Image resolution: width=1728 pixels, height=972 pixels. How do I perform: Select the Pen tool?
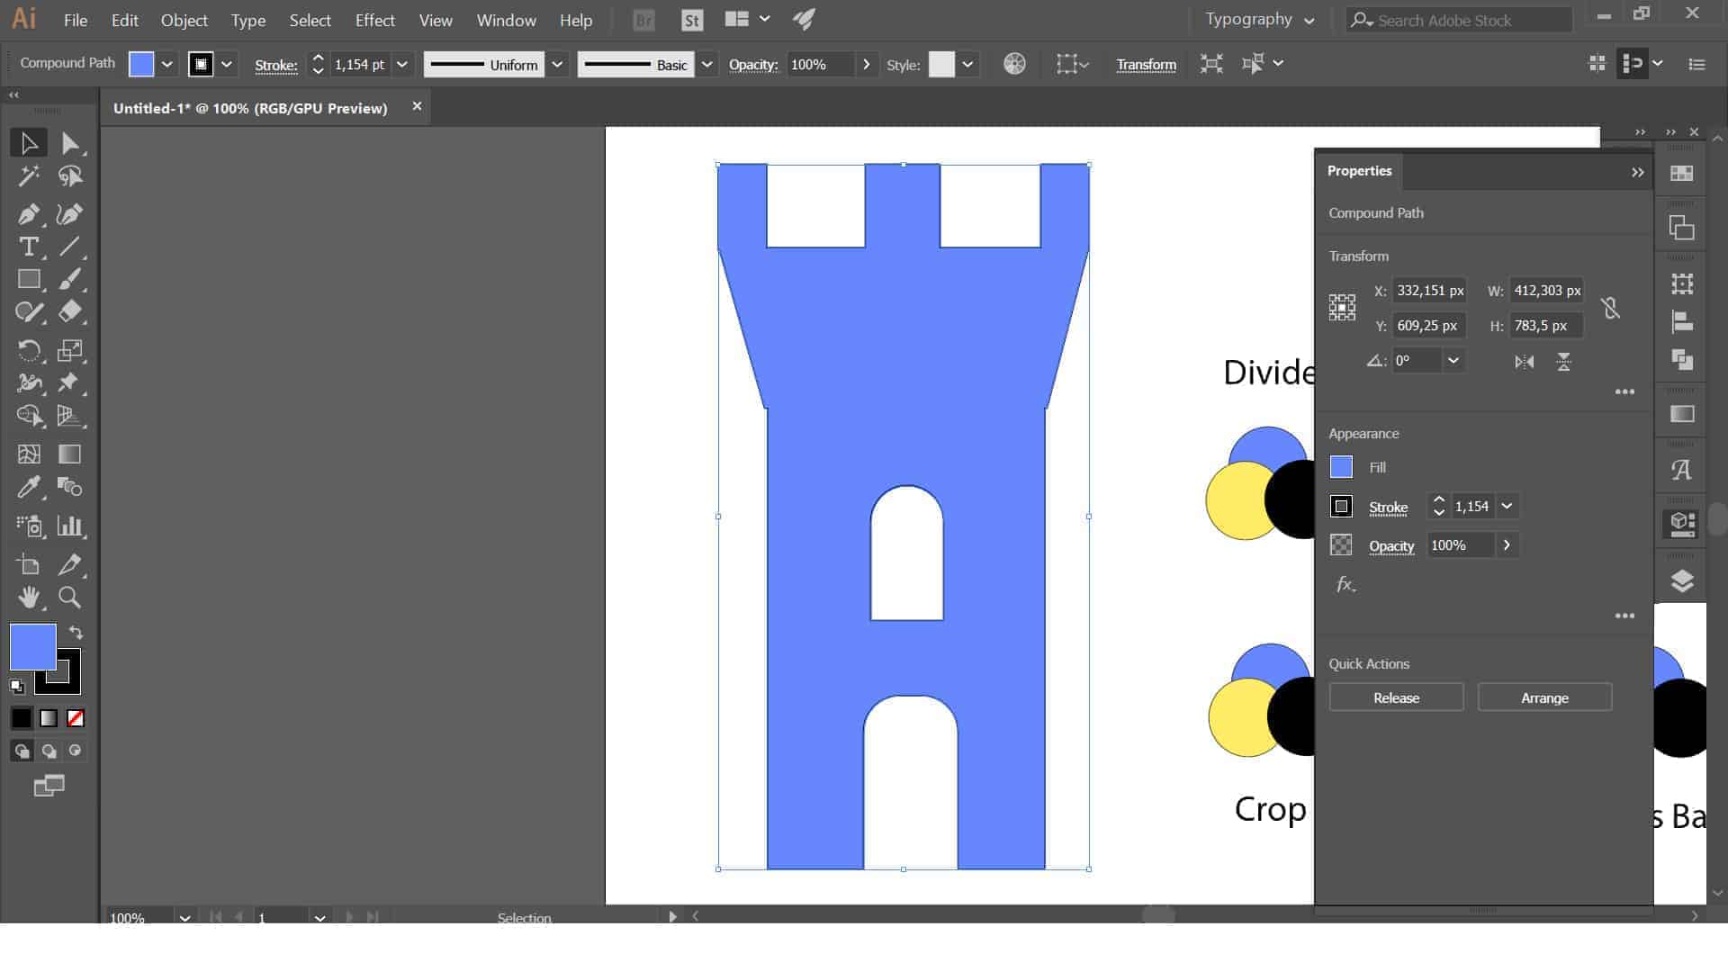tap(29, 214)
